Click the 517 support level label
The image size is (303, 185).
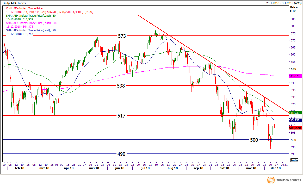[x=122, y=115]
